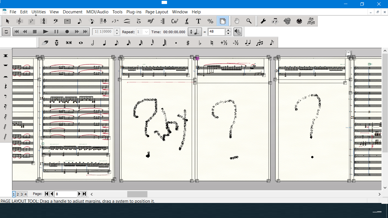Activate the Hand Grabber tool
Screen dimensions: 388x218
click(237, 21)
